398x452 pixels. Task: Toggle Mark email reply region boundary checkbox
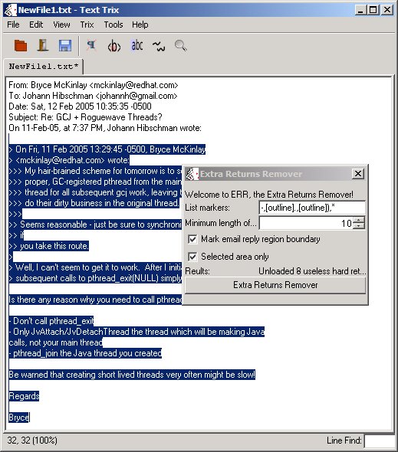coord(192,239)
